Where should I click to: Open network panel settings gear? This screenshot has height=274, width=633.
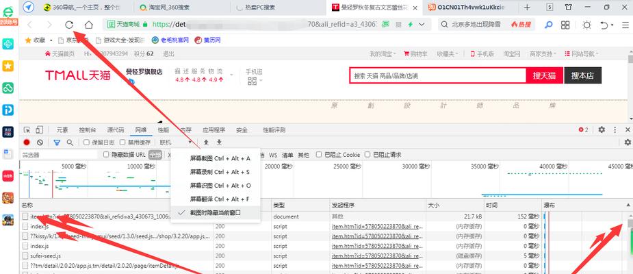tap(628, 142)
